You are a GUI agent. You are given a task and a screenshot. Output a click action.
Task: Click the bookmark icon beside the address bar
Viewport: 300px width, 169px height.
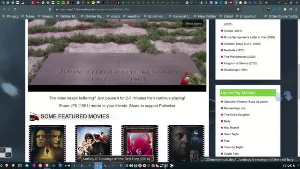point(50,9)
